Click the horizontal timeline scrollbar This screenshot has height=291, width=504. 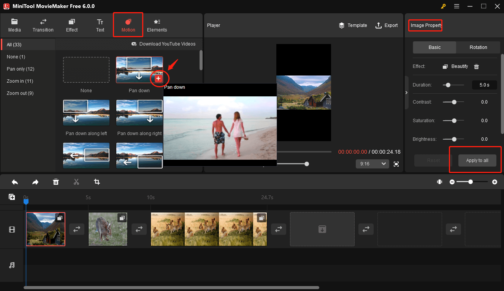[x=171, y=288]
